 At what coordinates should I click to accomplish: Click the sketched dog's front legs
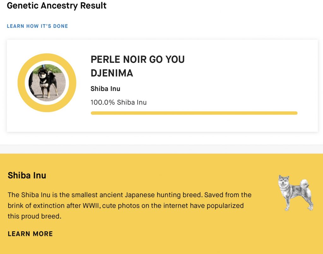pos(287,202)
